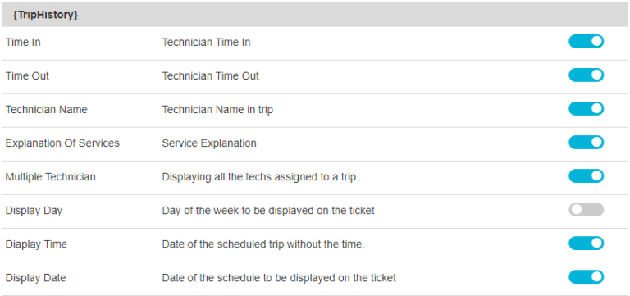The width and height of the screenshot is (630, 296).
Task: Enable the Display Day toggle
Action: pyautogui.click(x=586, y=210)
